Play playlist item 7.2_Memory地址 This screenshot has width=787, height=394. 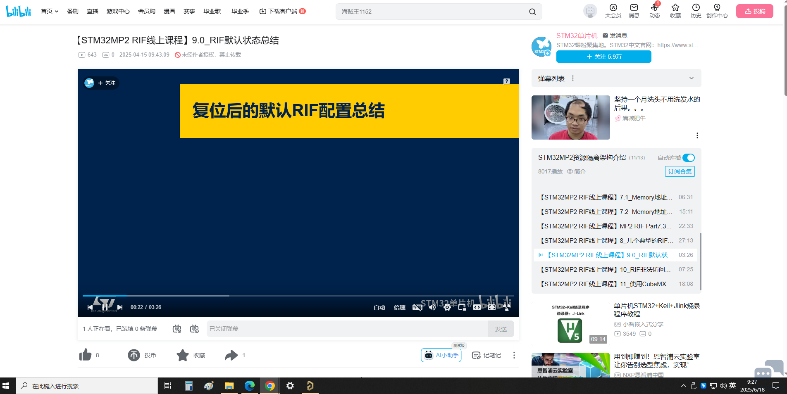(616, 212)
